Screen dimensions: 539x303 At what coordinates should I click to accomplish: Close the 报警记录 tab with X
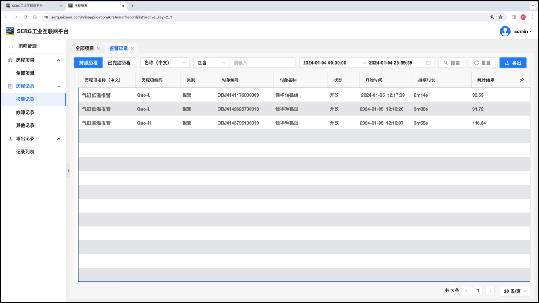[133, 48]
